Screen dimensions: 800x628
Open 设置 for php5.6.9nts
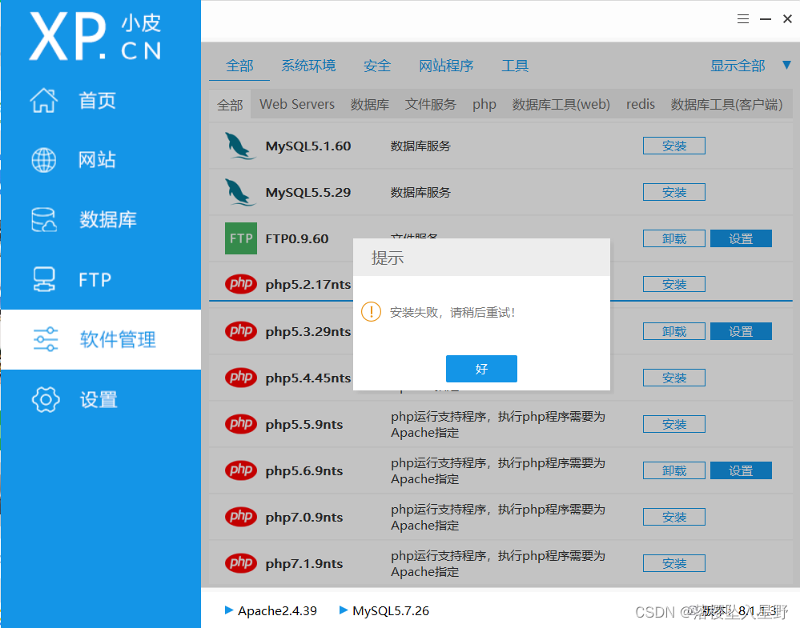coord(741,470)
